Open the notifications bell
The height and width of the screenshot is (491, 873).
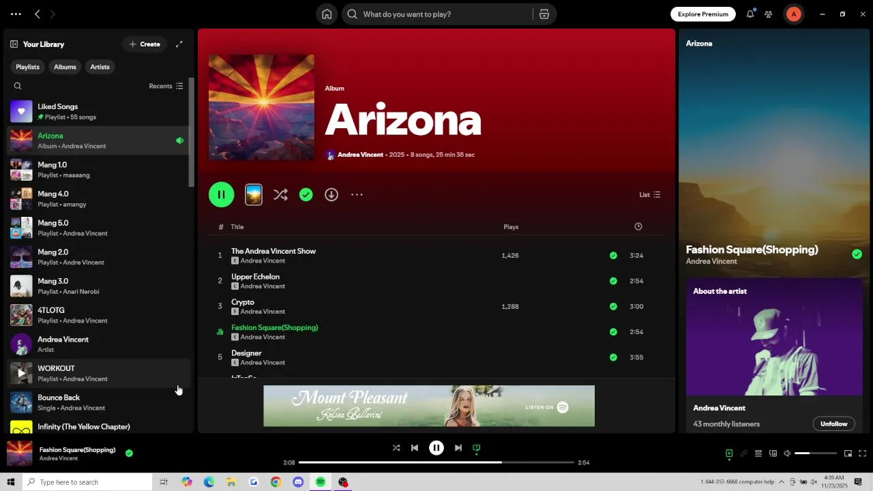(x=750, y=14)
